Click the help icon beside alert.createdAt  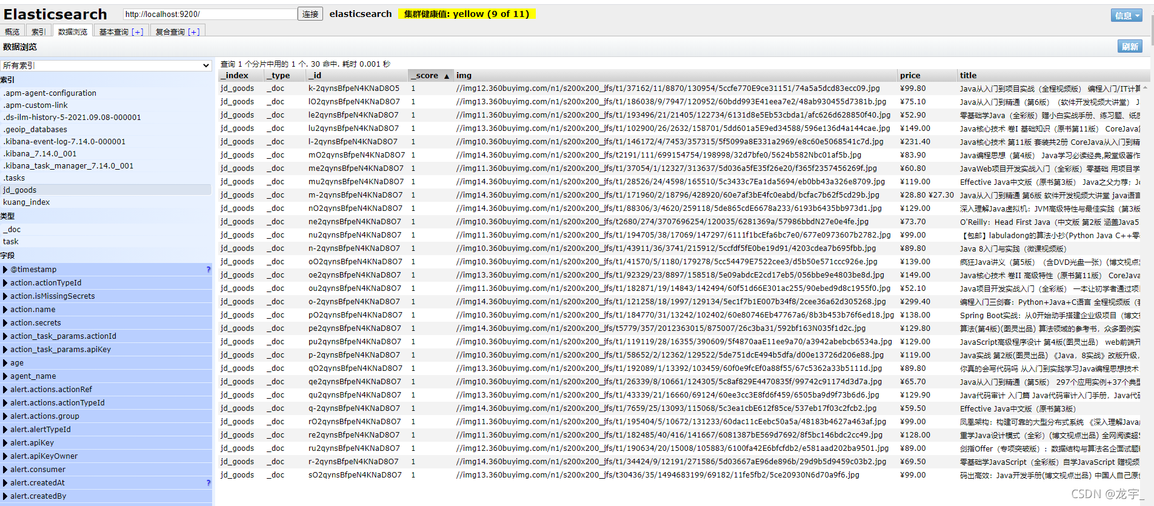point(208,482)
